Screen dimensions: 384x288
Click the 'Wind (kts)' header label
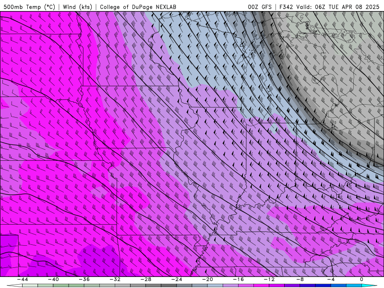coord(77,7)
